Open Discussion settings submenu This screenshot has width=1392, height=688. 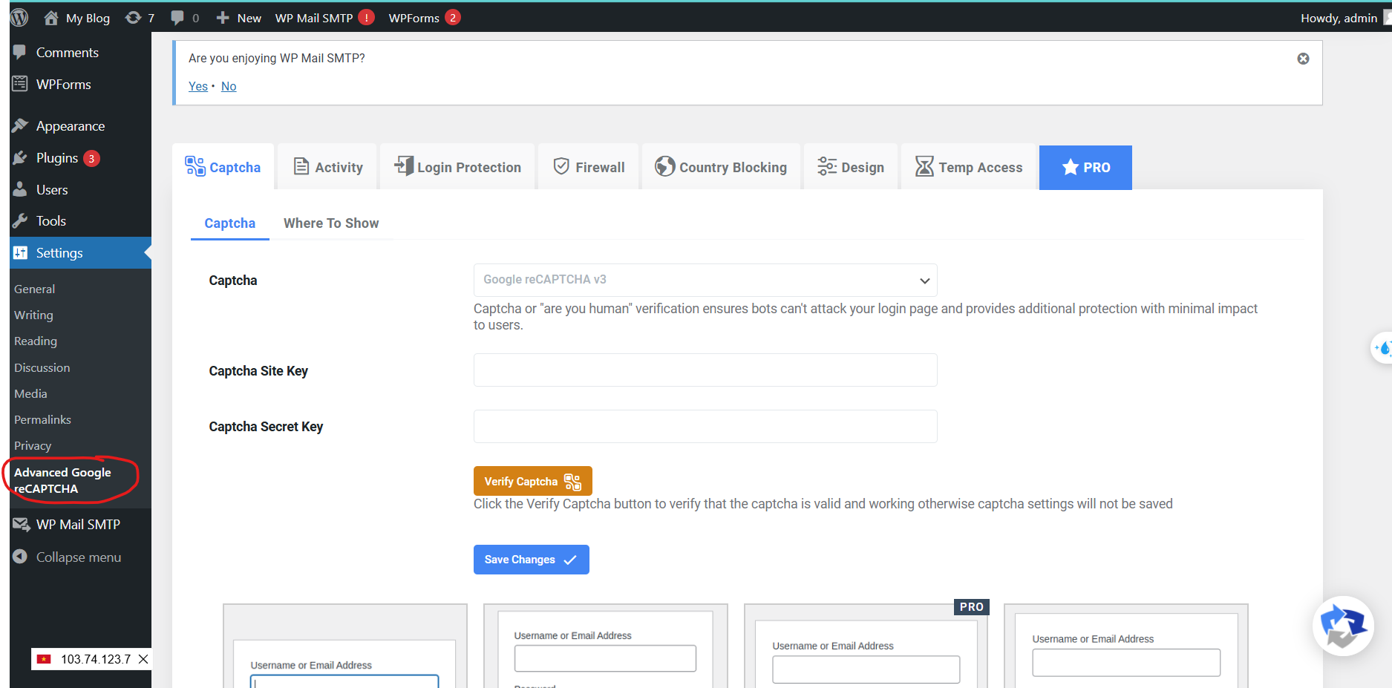42,367
